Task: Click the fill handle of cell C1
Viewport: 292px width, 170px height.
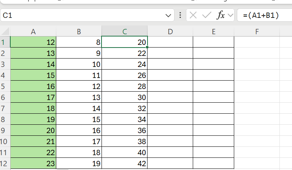Action: (147, 47)
